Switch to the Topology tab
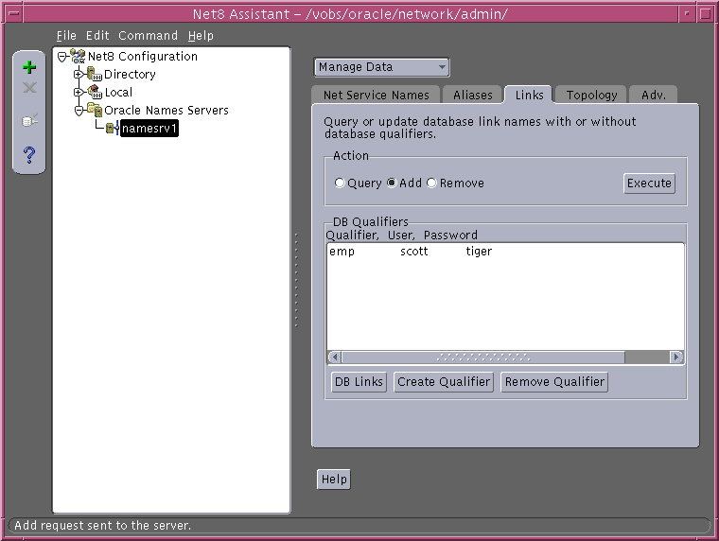This screenshot has height=541, width=719. pyautogui.click(x=591, y=95)
